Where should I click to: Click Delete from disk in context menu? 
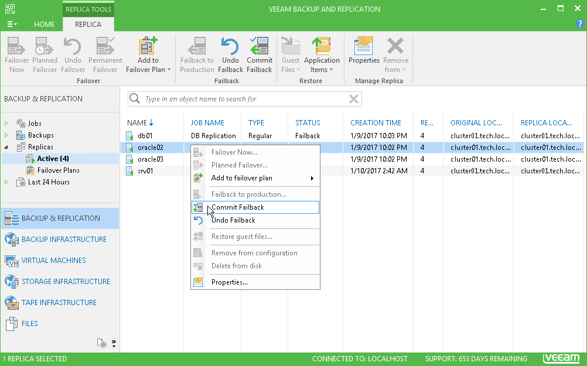coord(255,266)
